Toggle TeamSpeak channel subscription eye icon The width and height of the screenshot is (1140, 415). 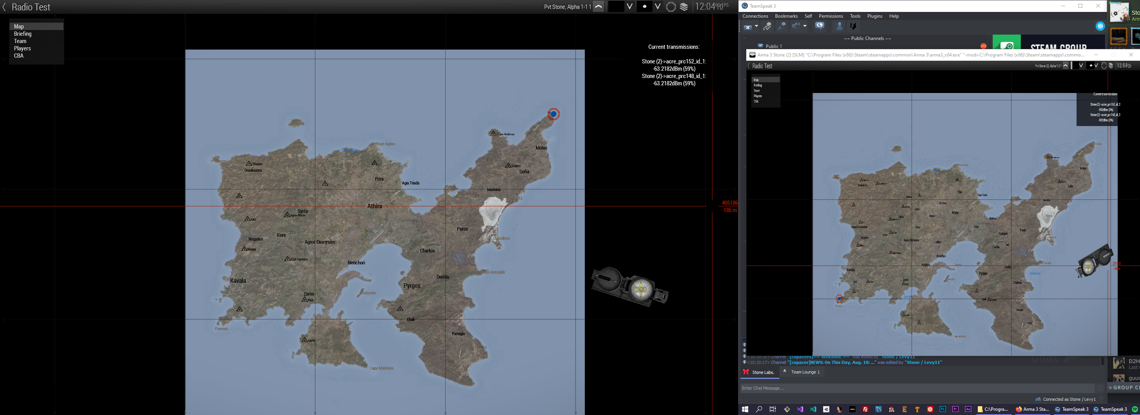point(820,26)
